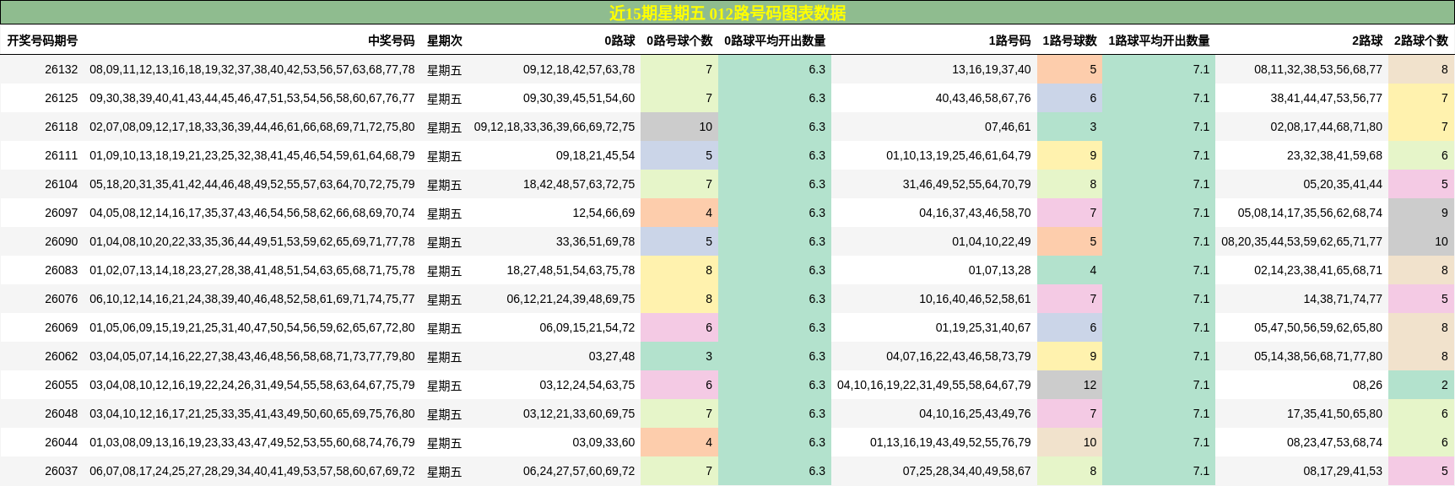Screen dimensions: 1455x486
Task: Click the 2路球 column header
Action: coord(1367,40)
